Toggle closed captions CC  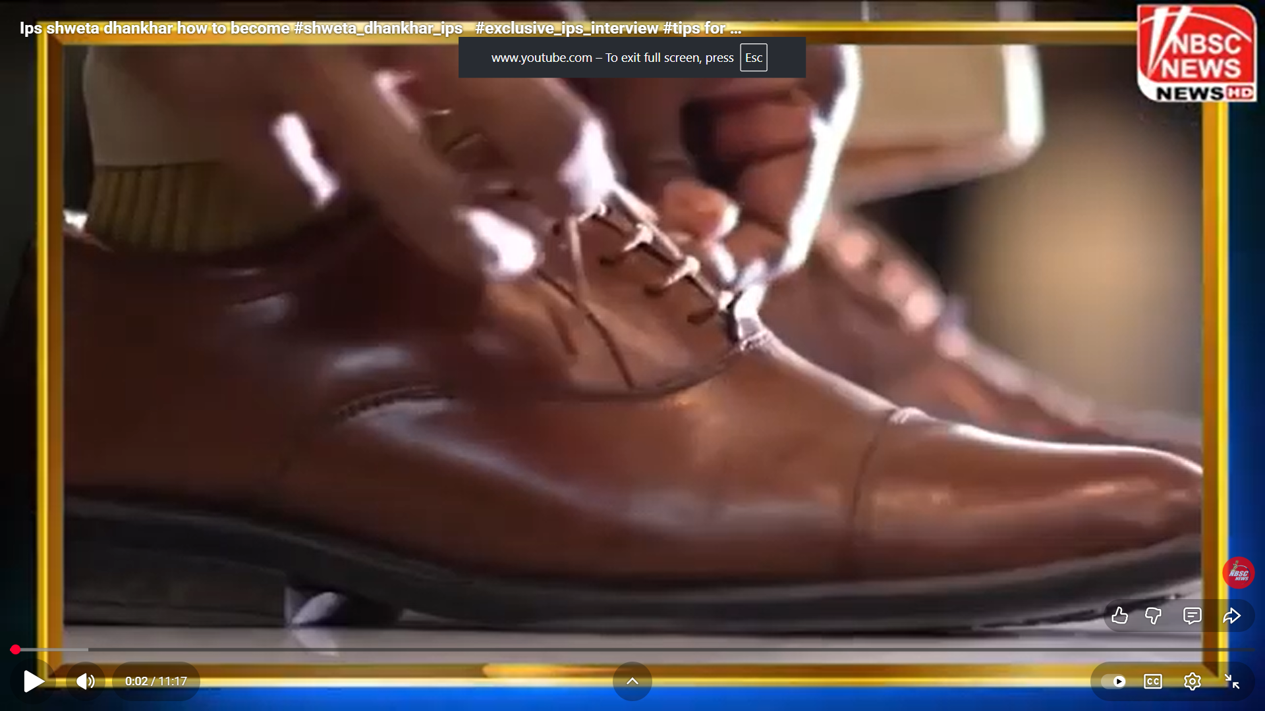pyautogui.click(x=1152, y=681)
